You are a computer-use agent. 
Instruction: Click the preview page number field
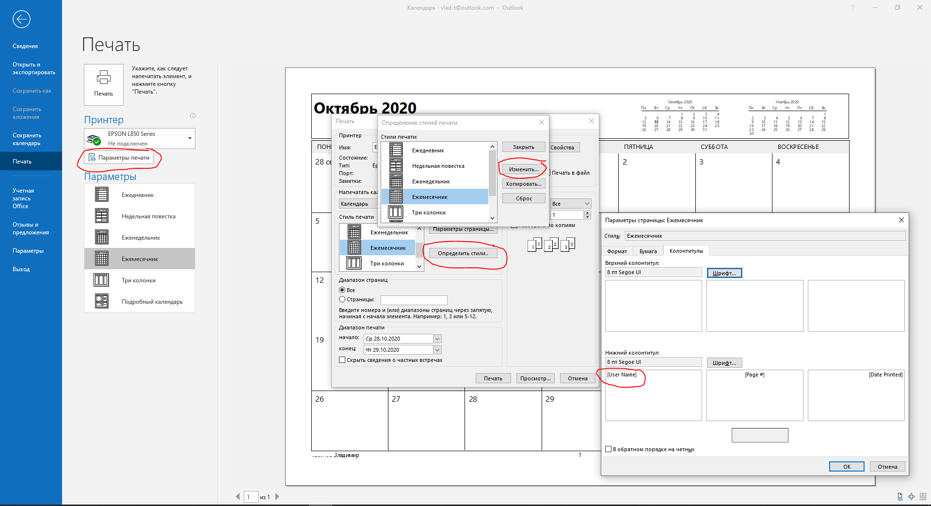[x=251, y=497]
